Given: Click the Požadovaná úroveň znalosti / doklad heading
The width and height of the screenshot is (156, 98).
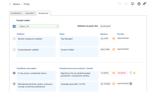Looking at the screenshot, I should 76,68.
